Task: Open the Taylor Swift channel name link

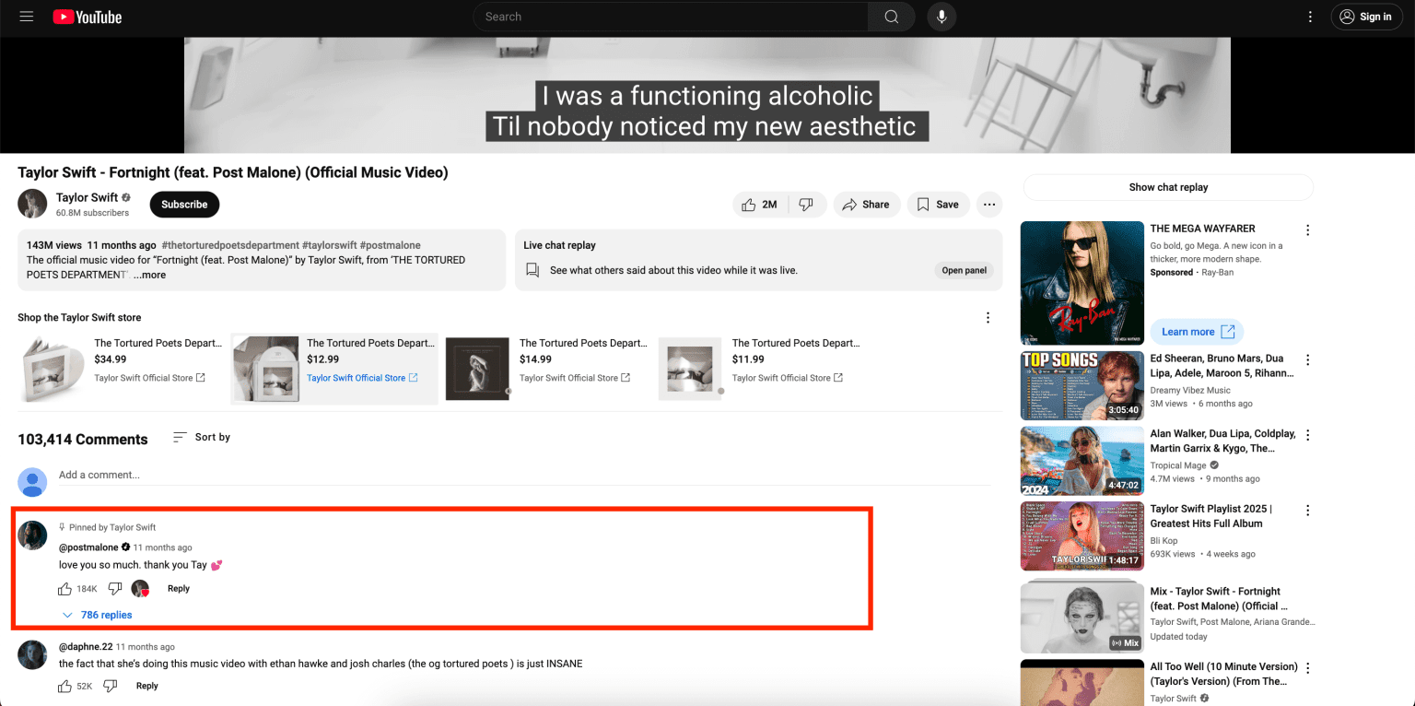Action: point(87,197)
